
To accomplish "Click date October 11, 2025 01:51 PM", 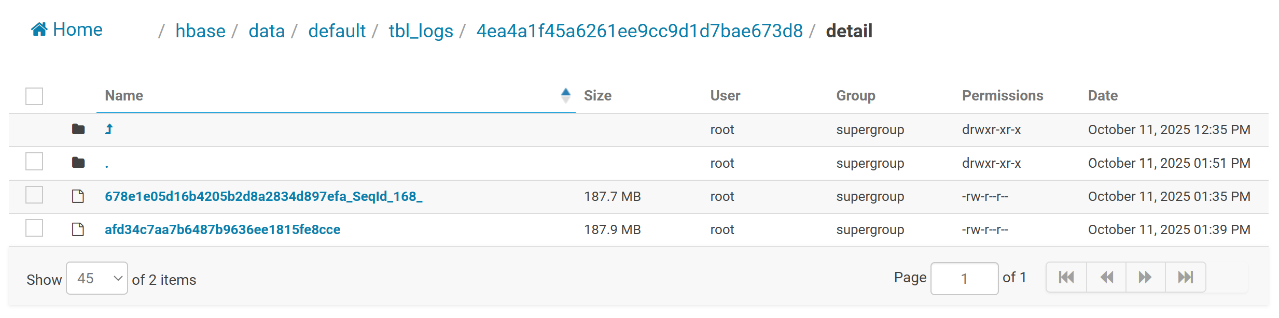I will [1169, 163].
